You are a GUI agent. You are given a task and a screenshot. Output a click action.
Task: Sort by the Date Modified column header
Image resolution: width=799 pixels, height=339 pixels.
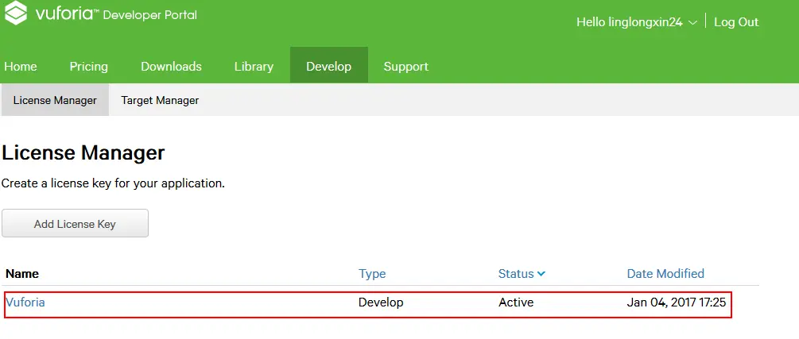[x=665, y=273]
